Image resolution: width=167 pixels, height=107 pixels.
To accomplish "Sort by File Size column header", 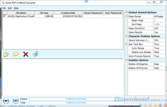I will [44, 13].
